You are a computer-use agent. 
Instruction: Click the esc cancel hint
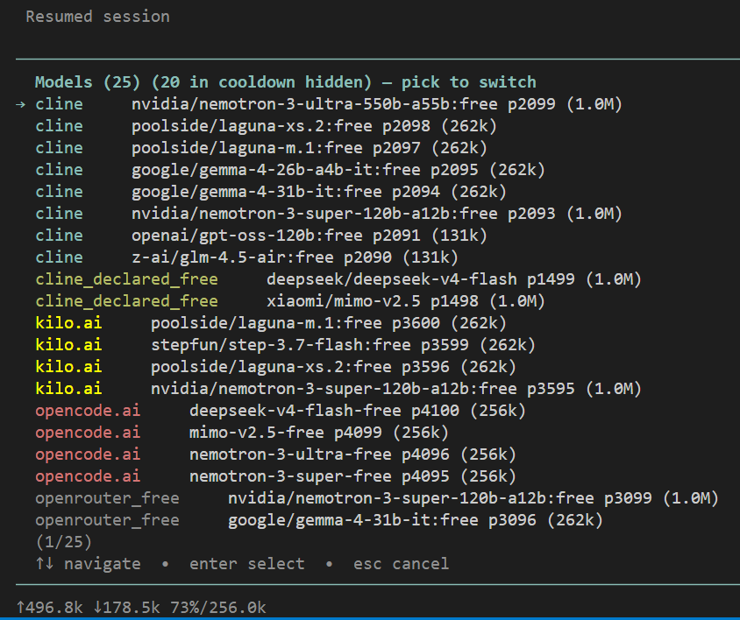point(402,564)
